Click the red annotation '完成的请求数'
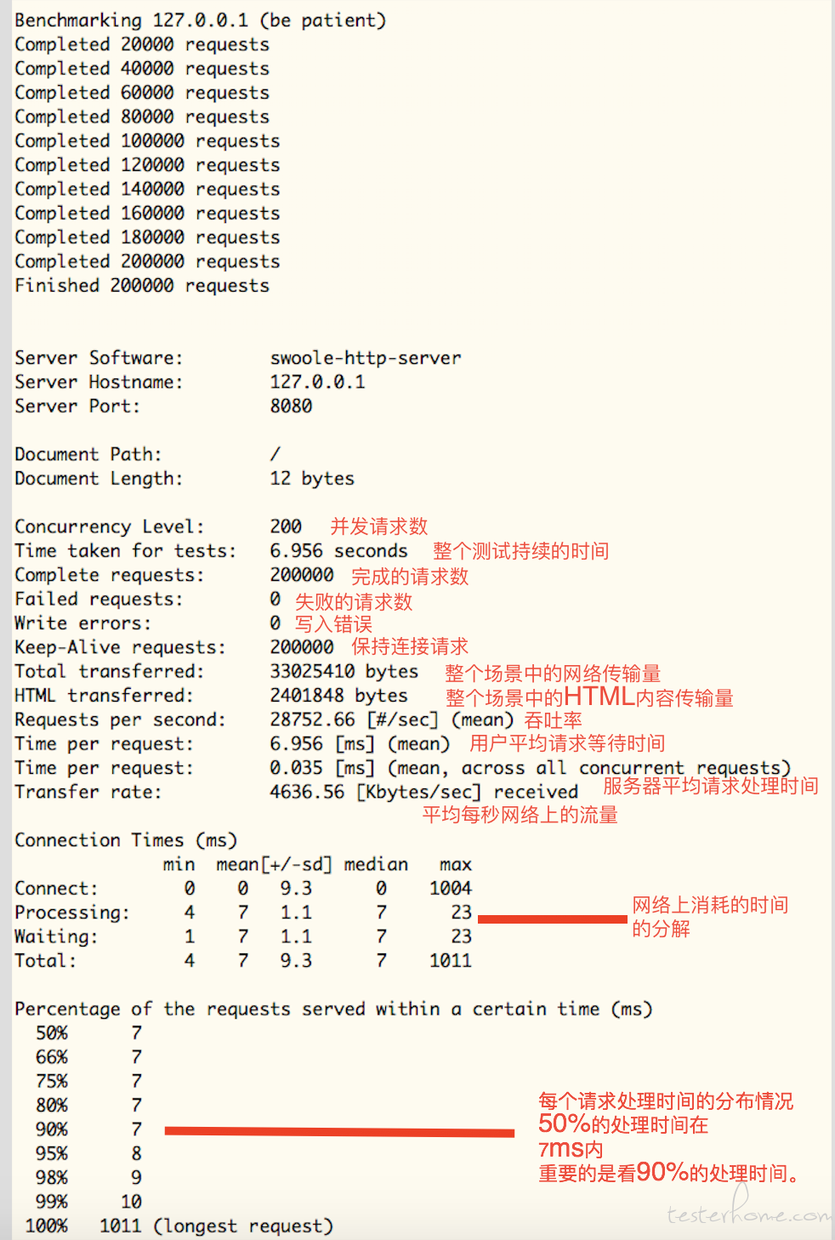 click(410, 576)
